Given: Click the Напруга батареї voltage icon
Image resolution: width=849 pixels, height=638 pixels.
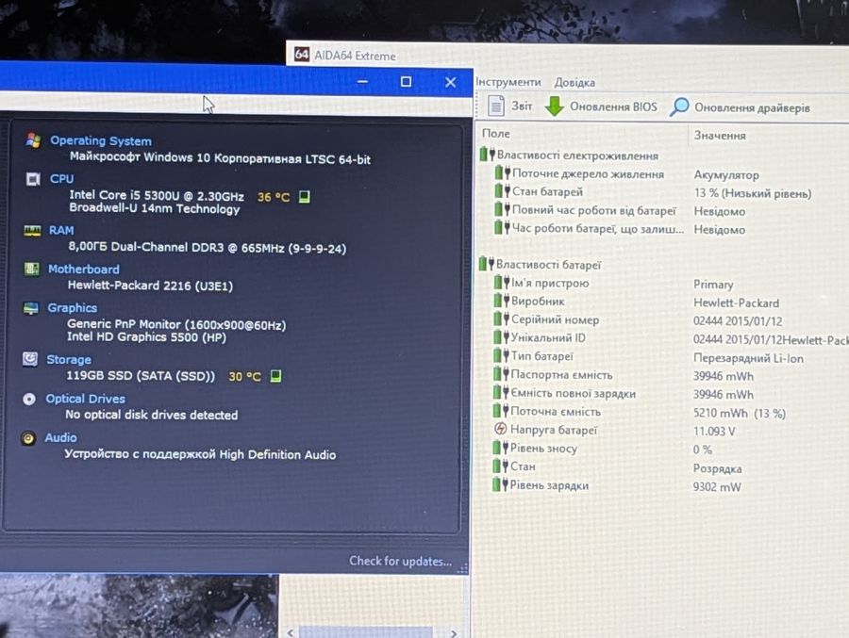Looking at the screenshot, I should tap(501, 429).
